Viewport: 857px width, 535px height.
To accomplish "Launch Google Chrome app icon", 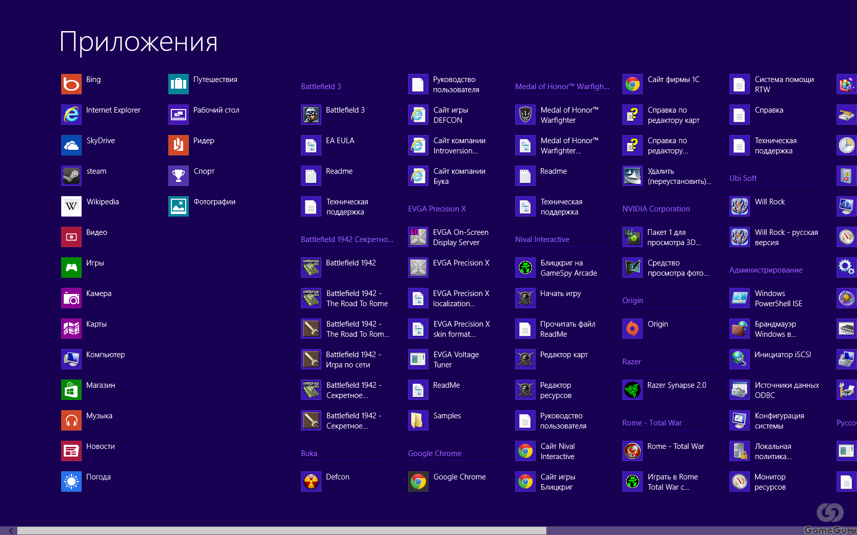I will [418, 481].
